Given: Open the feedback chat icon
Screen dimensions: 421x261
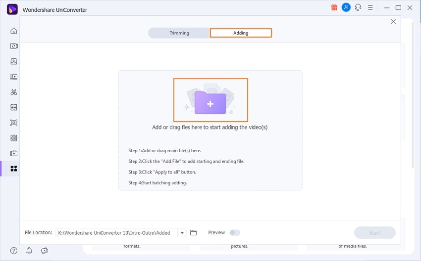Looking at the screenshot, I should (44, 251).
